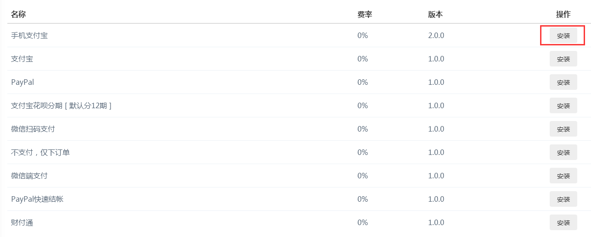Select the 不支付，仅下订单 name text
Viewport: 591px width, 237px height.
coord(40,152)
